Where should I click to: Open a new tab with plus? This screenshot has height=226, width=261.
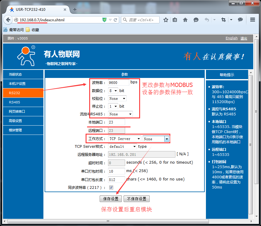pyautogui.click(x=75, y=10)
